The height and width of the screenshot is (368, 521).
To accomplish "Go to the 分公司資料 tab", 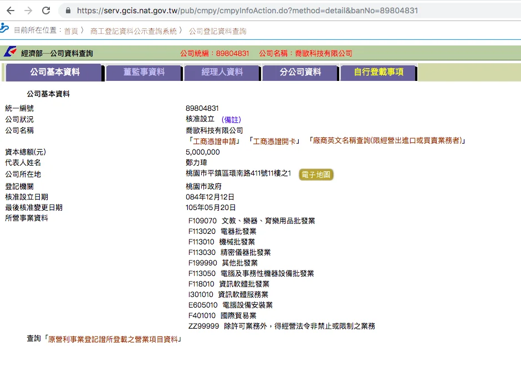I will pos(300,72).
